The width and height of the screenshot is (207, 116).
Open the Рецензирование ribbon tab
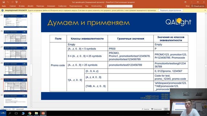coord(76,6)
